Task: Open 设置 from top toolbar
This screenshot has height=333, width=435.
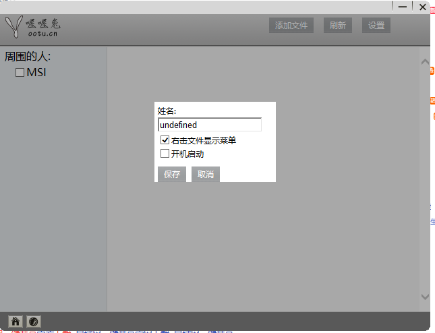Action: coord(376,26)
